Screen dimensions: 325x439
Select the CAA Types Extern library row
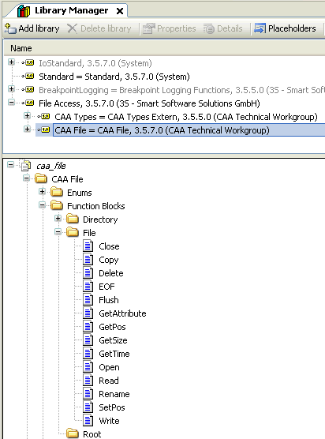[186, 117]
